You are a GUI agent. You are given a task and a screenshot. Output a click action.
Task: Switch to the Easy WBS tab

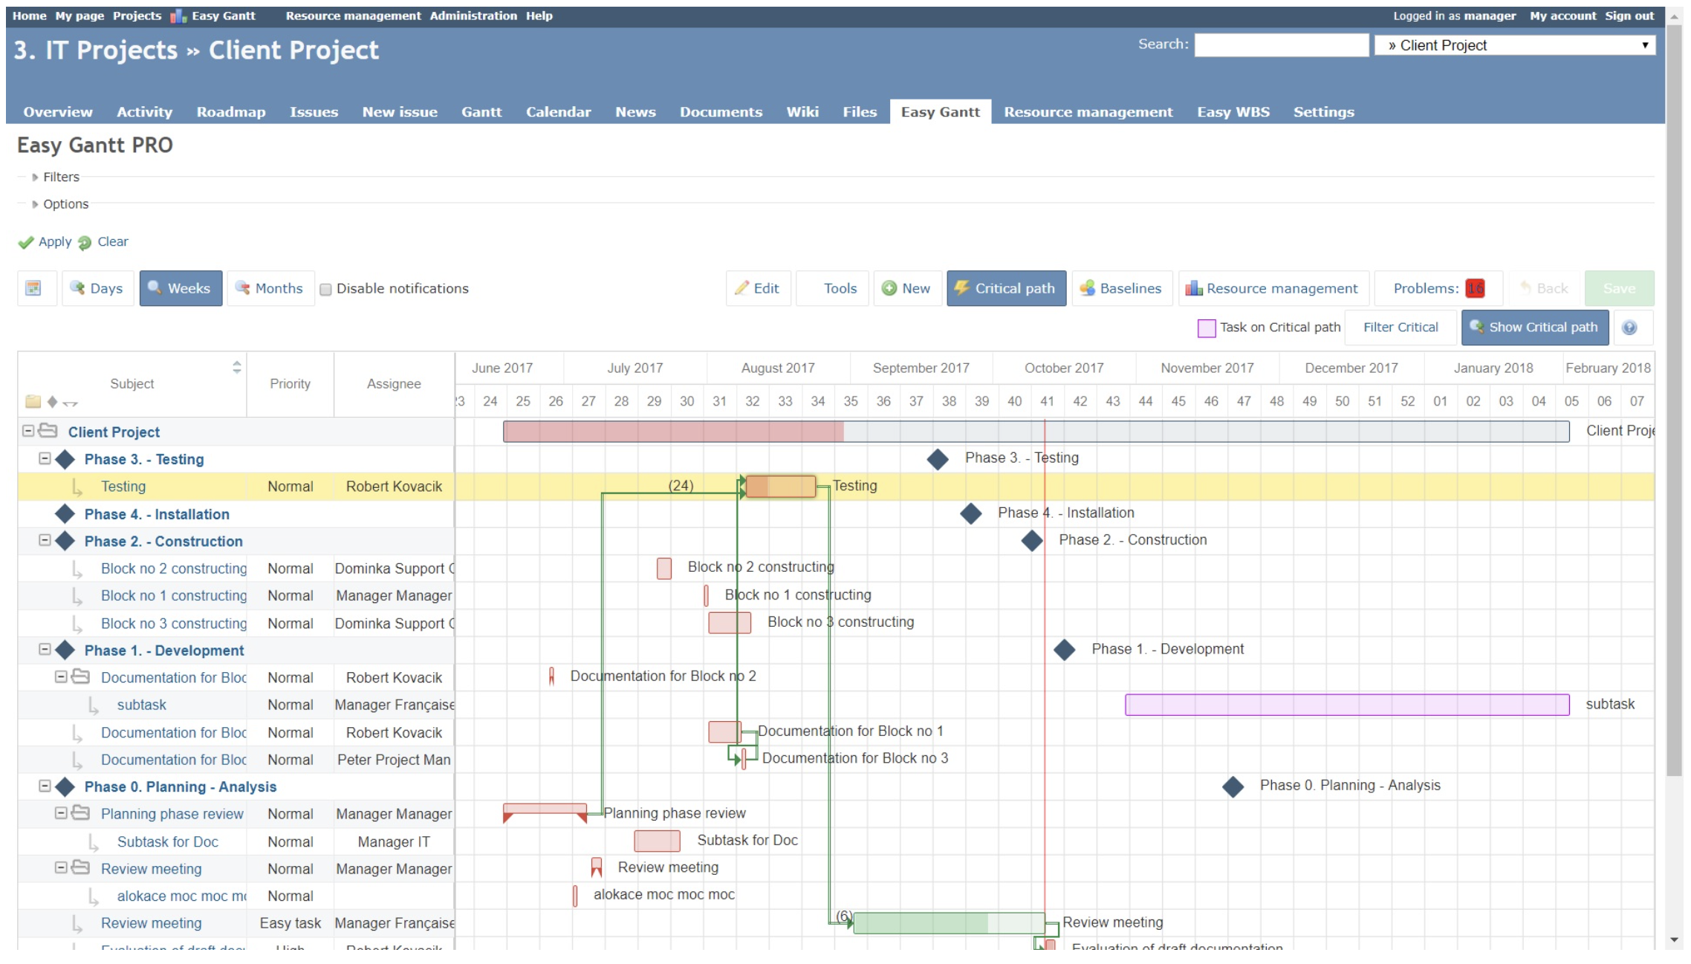click(x=1233, y=111)
